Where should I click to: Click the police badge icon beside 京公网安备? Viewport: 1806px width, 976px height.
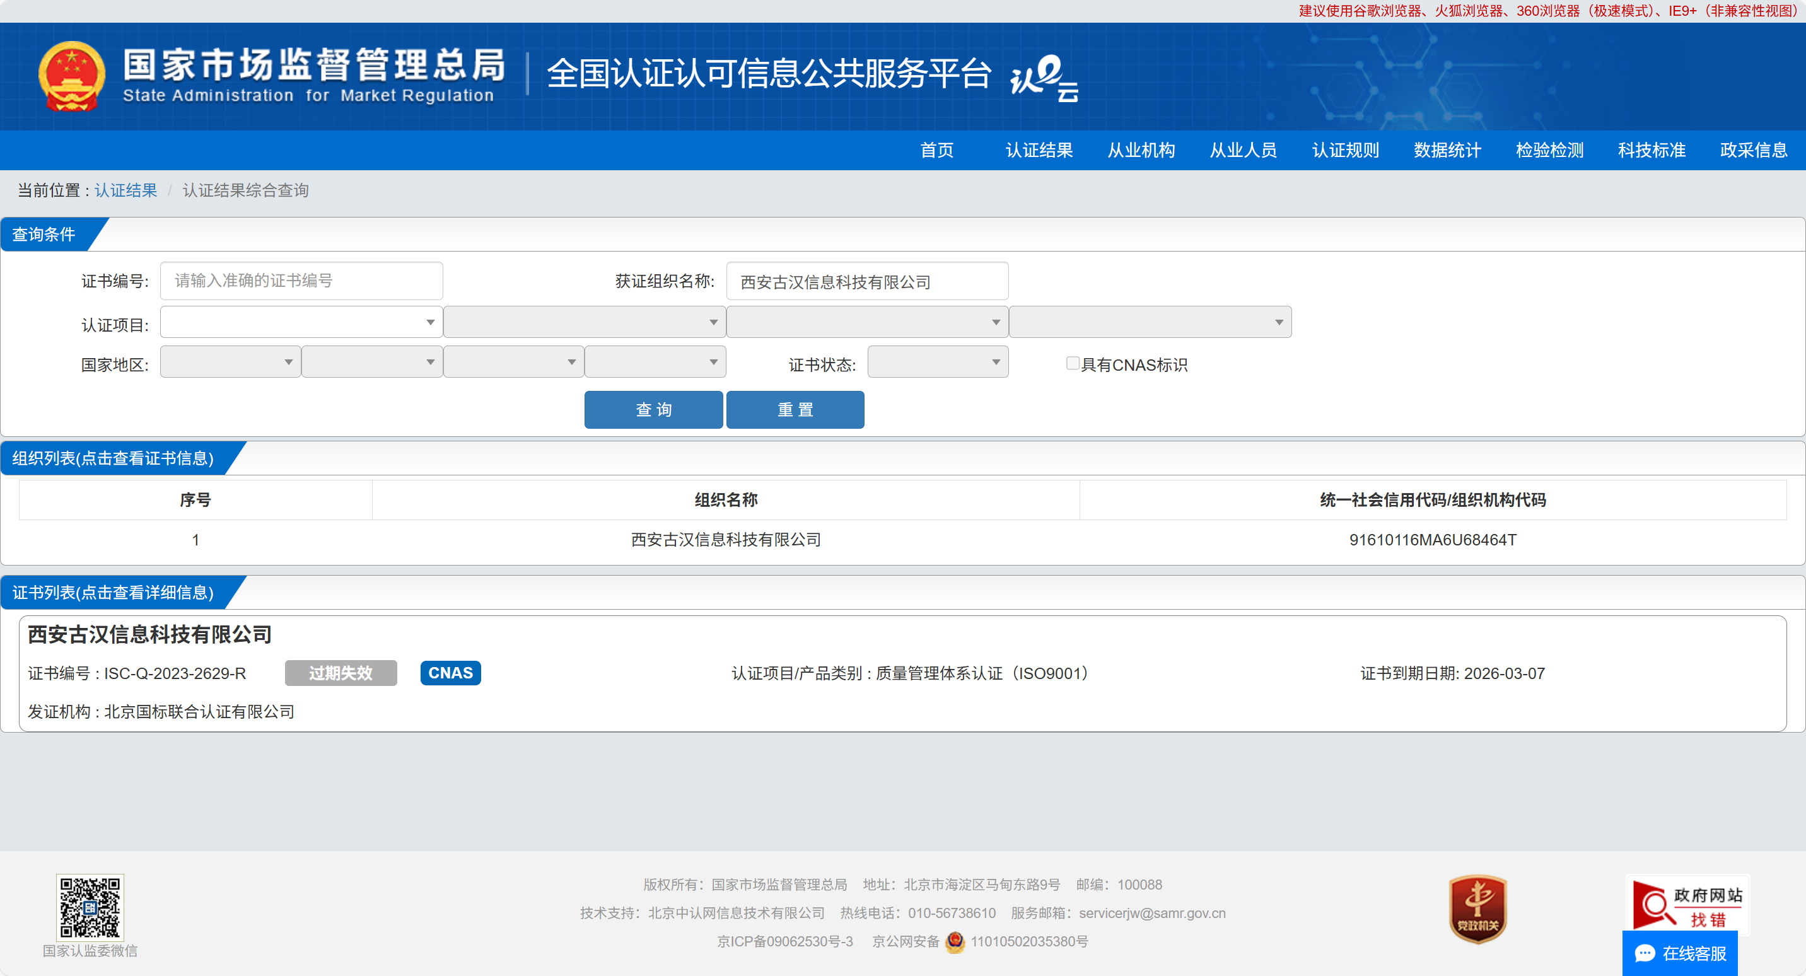click(955, 942)
